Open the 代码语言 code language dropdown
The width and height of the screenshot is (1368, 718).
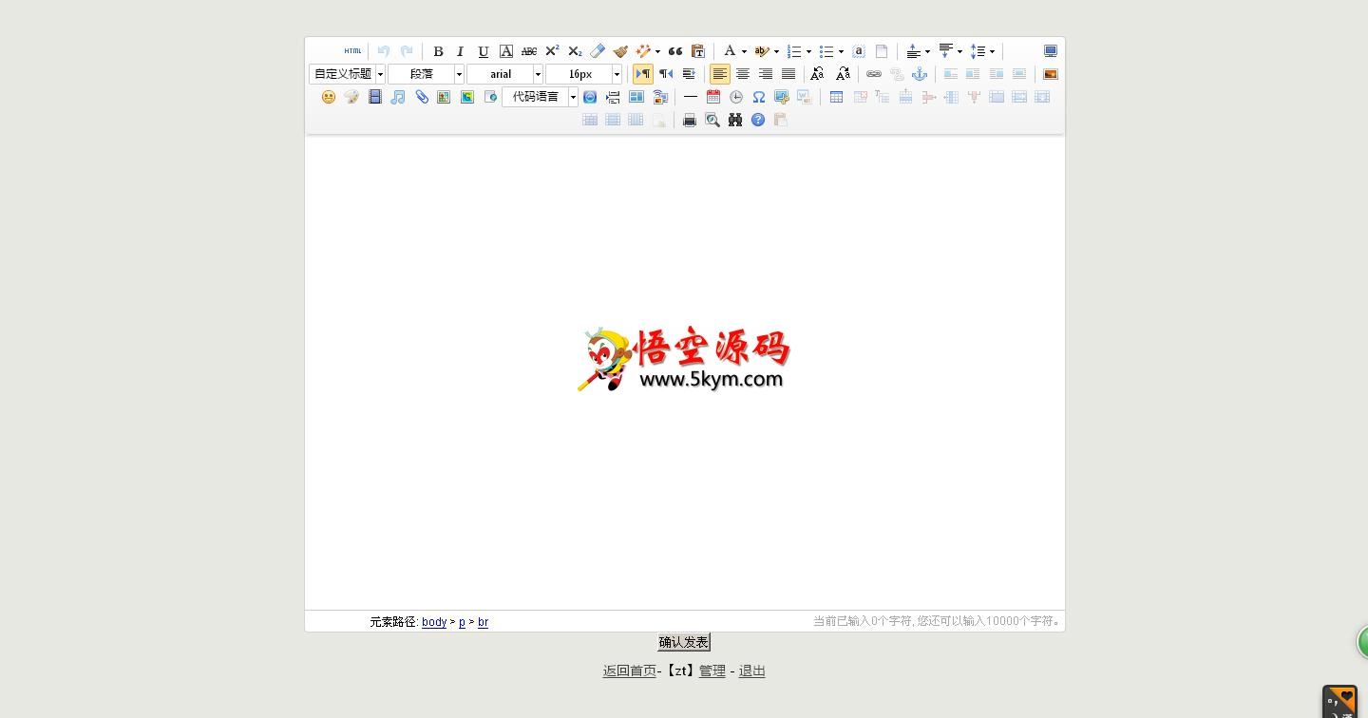pyautogui.click(x=540, y=97)
